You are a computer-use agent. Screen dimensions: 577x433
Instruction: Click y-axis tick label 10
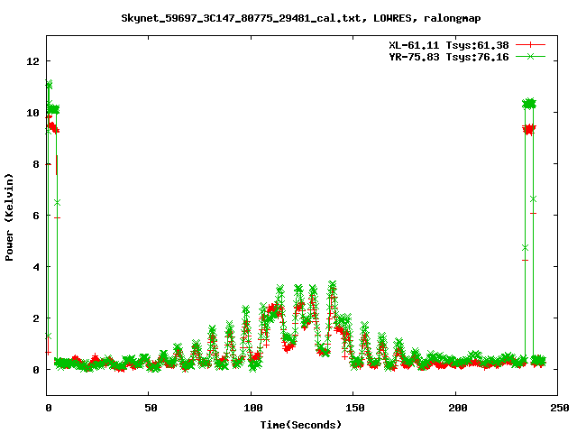(x=33, y=113)
